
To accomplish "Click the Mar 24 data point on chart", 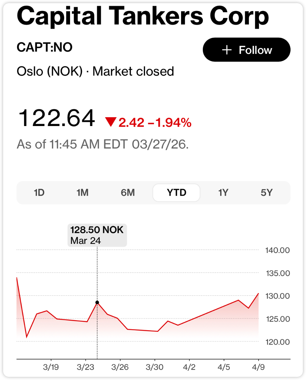I will (x=97, y=302).
